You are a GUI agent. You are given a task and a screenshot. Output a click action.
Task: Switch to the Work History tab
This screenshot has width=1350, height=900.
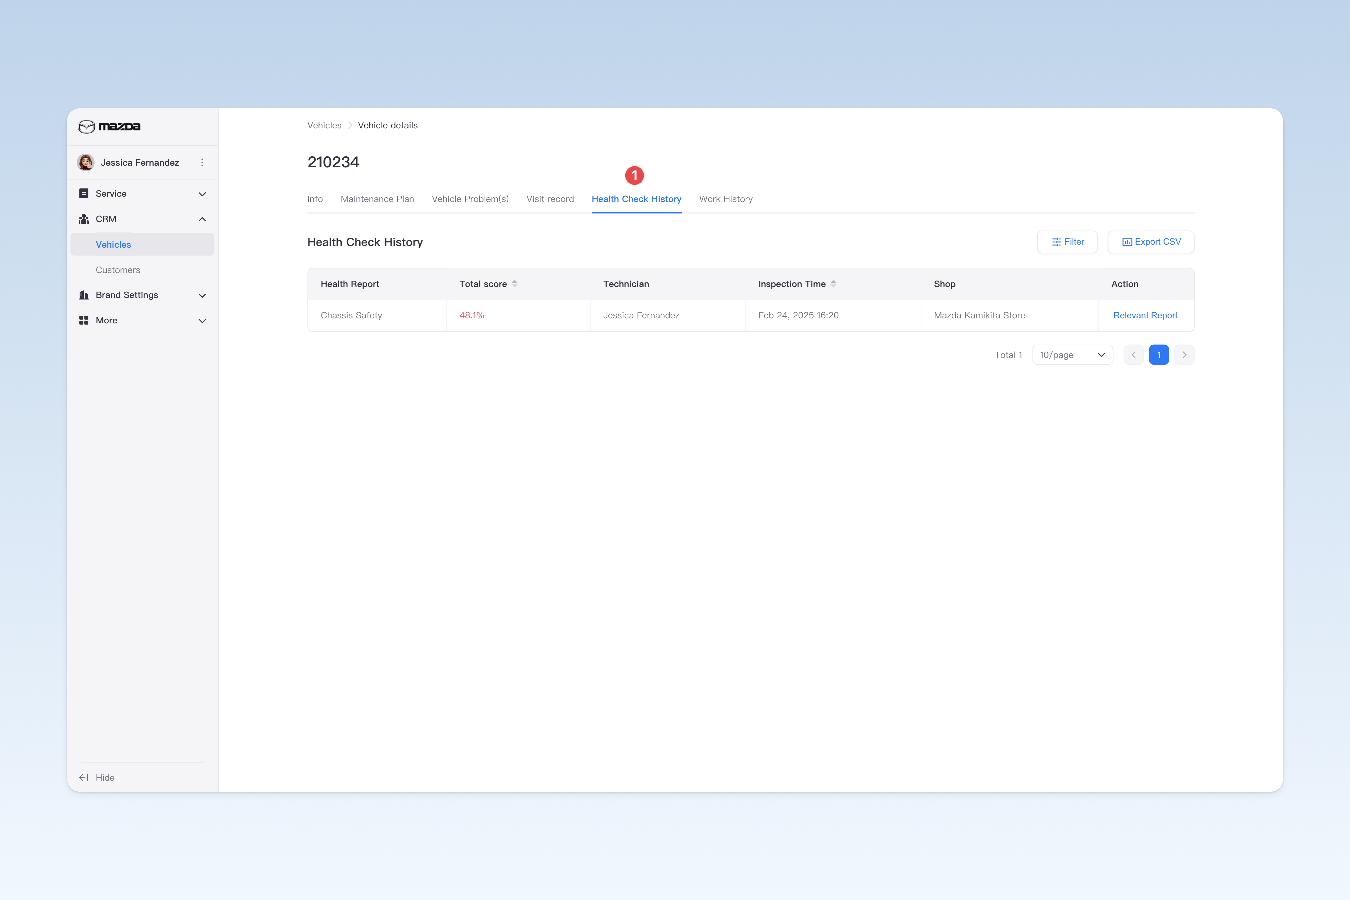726,199
